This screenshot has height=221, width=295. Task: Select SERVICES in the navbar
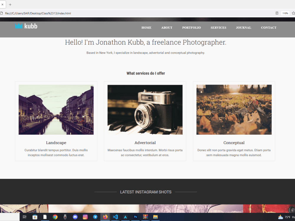point(218,28)
